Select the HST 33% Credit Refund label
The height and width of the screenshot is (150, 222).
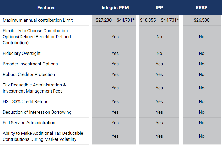26,101
